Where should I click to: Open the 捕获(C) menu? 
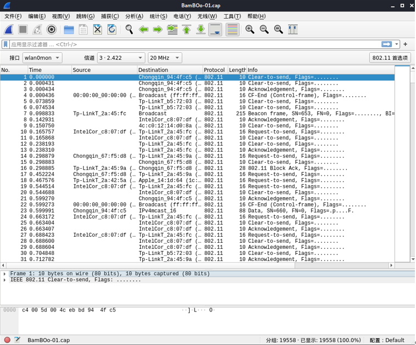(110, 16)
